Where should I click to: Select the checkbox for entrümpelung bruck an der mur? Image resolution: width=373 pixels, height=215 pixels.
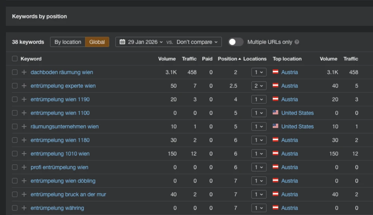tap(15, 195)
